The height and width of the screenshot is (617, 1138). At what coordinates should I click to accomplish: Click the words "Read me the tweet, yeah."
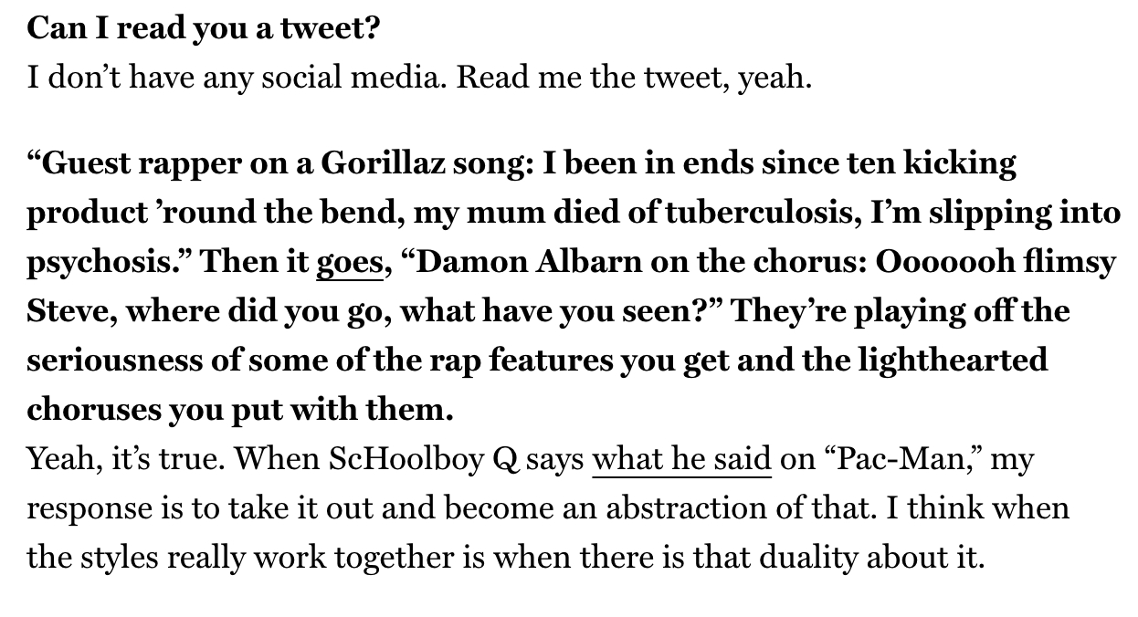[634, 78]
